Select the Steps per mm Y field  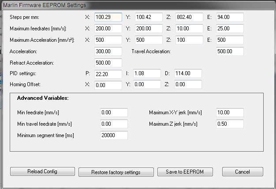pos(147,18)
